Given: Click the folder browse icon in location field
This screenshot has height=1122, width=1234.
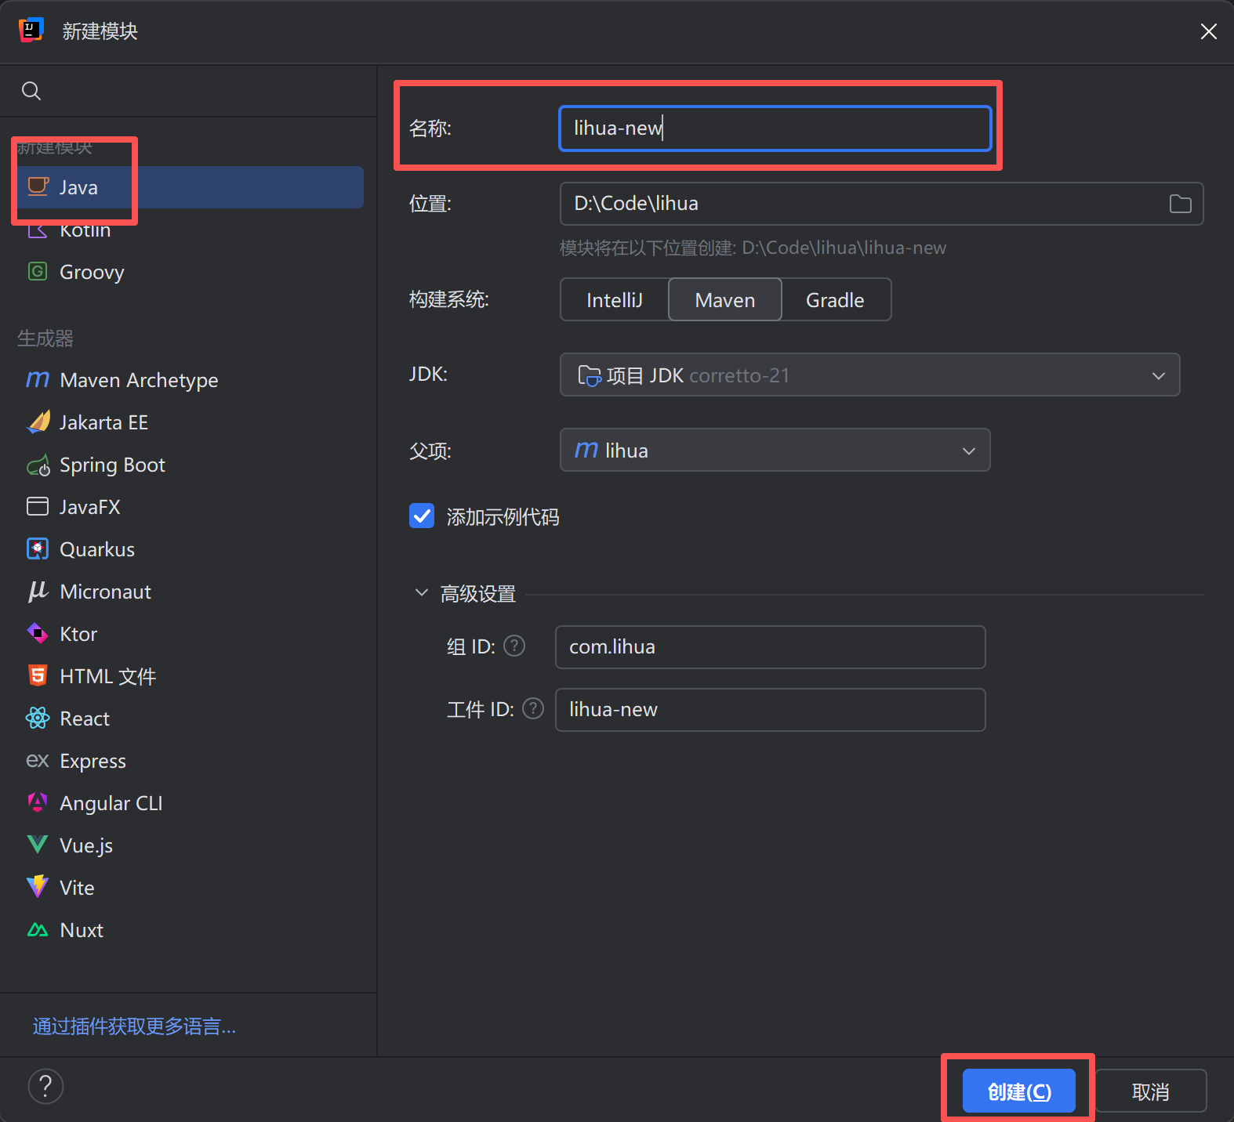Looking at the screenshot, I should 1180,204.
